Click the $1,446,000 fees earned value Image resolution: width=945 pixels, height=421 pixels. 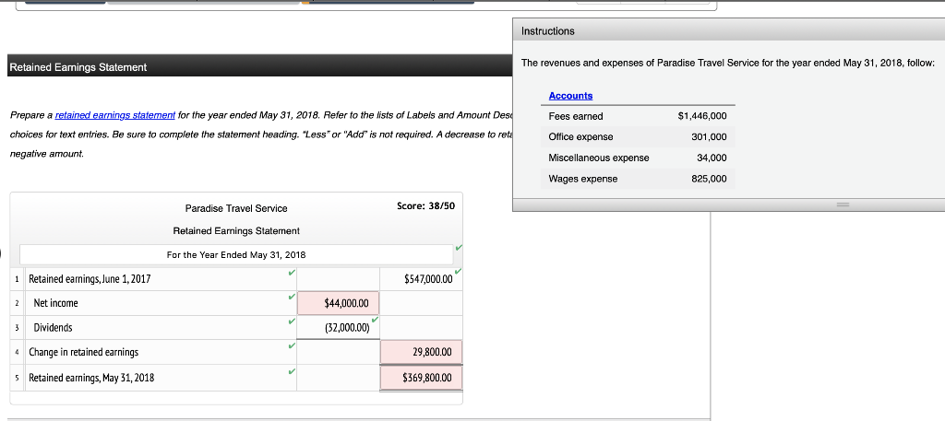pos(702,116)
